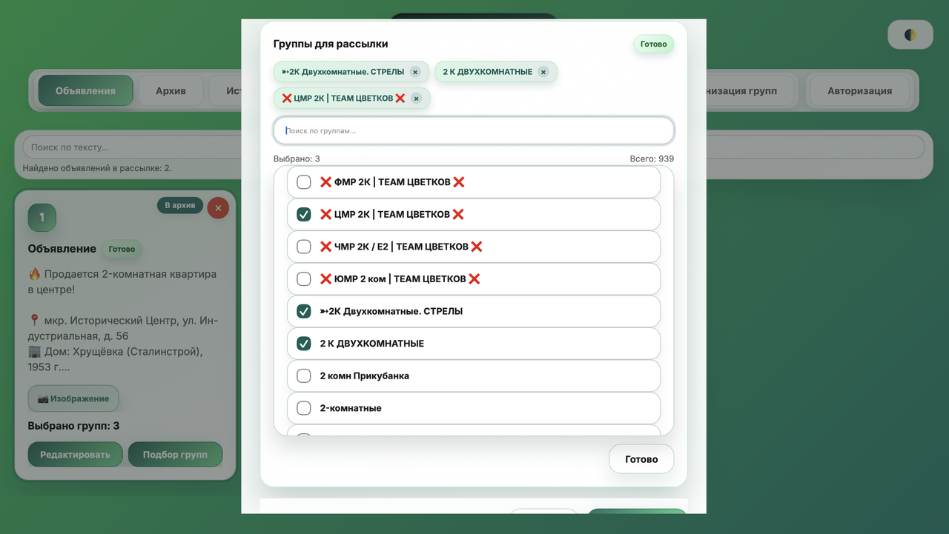
Task: Click the ЮМР 2 ком | TEAM ЦВЕТКОВ label
Action: [400, 279]
